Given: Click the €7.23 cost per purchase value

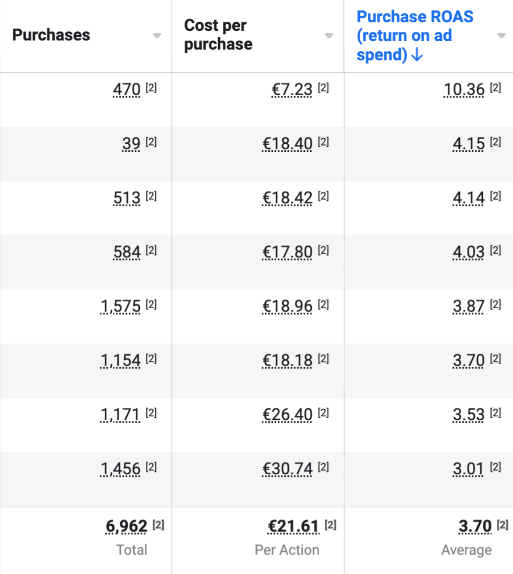Looking at the screenshot, I should coord(292,89).
